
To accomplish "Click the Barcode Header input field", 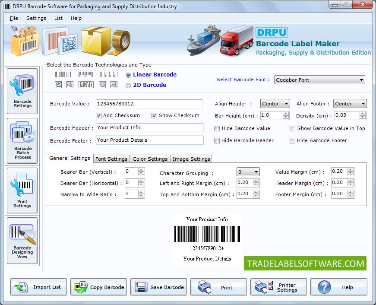I will [150, 128].
